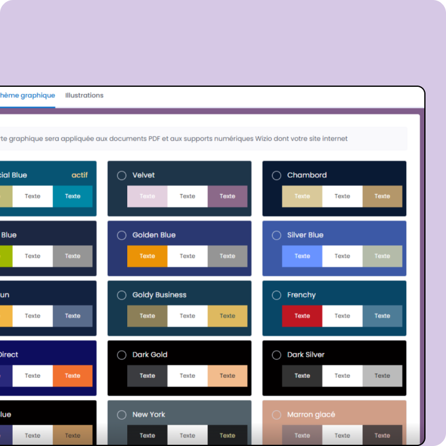This screenshot has width=446, height=446.
Task: Click the orange swatch in Golden Blue
Action: point(147,256)
